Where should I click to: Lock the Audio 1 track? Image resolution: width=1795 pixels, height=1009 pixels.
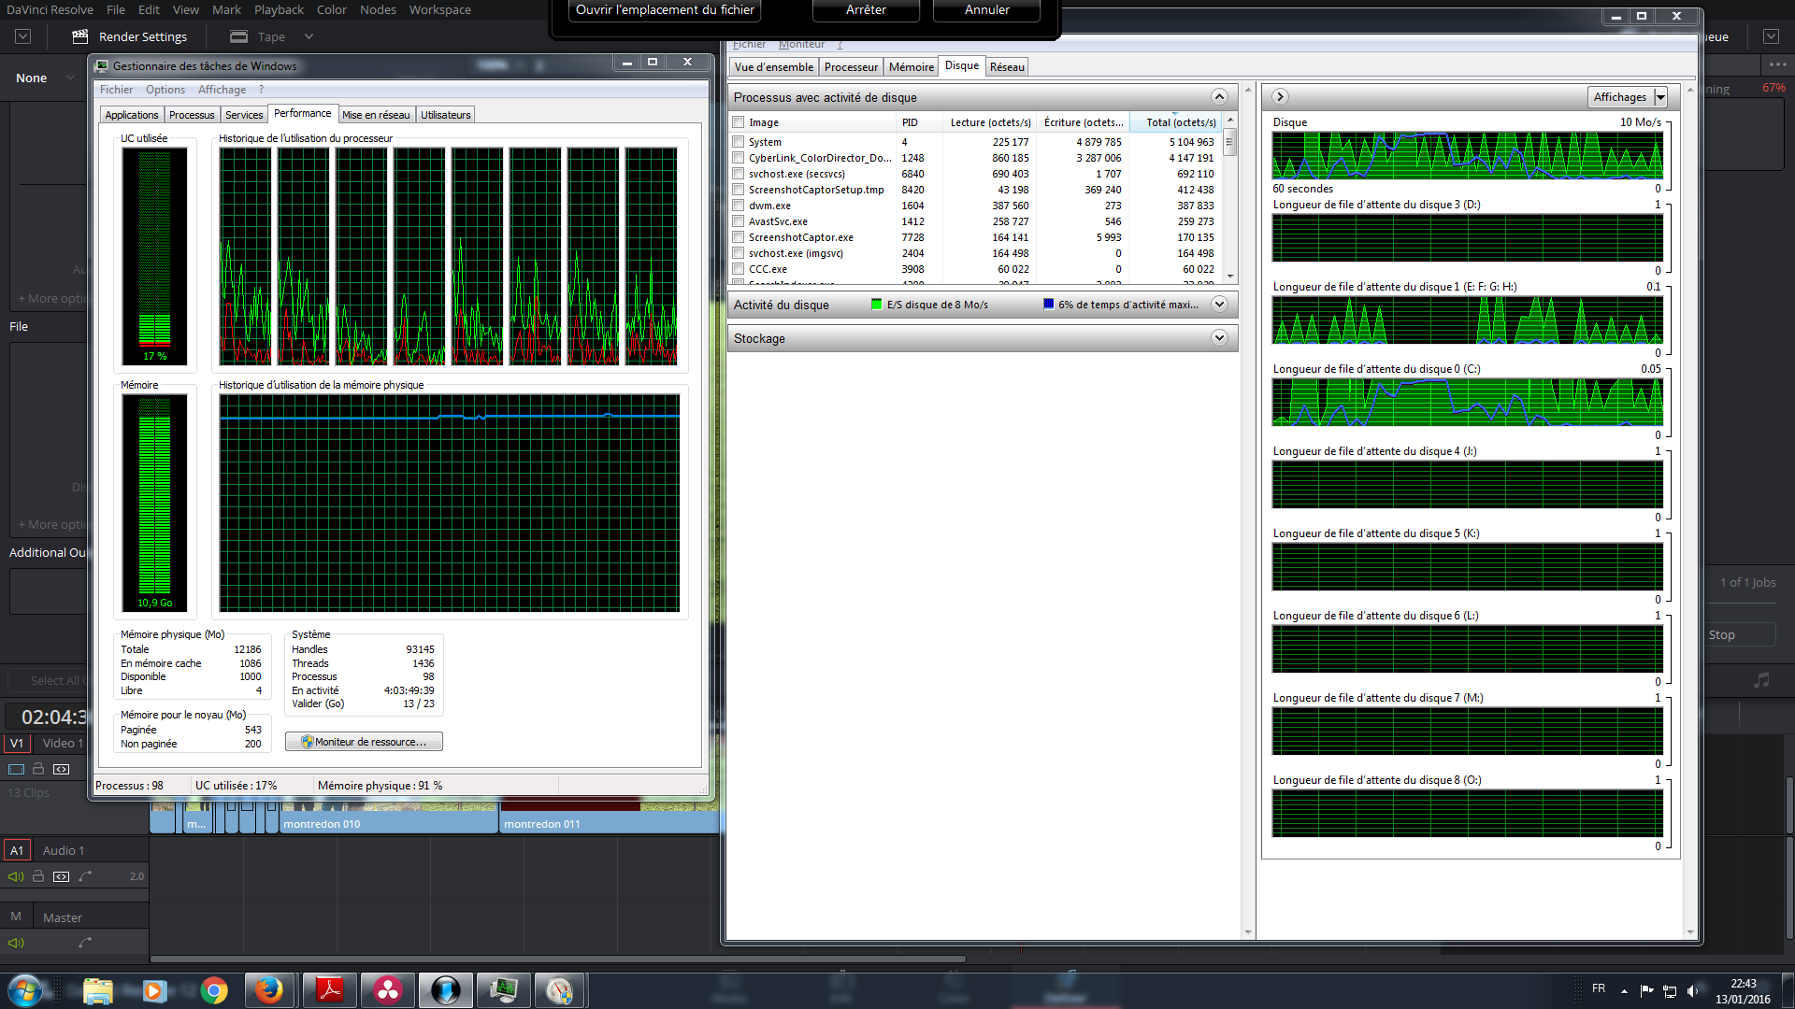(x=38, y=876)
